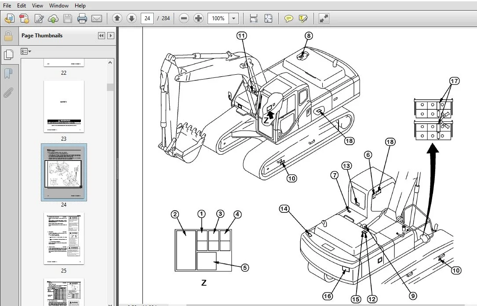Click the read mode expand icon
477x306 pixels.
coord(324,18)
